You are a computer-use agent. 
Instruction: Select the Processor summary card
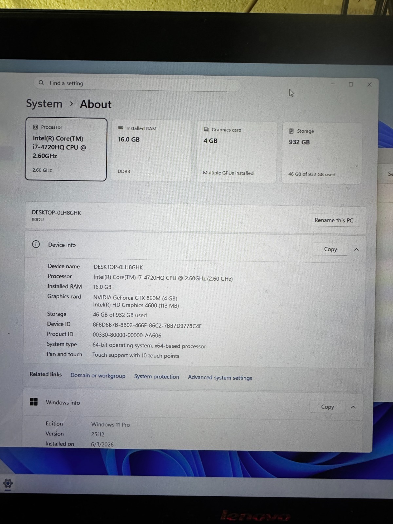(x=66, y=149)
